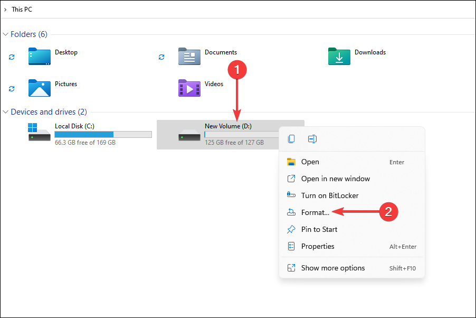The height and width of the screenshot is (318, 476).
Task: Select Pin to Start option
Action: click(319, 229)
